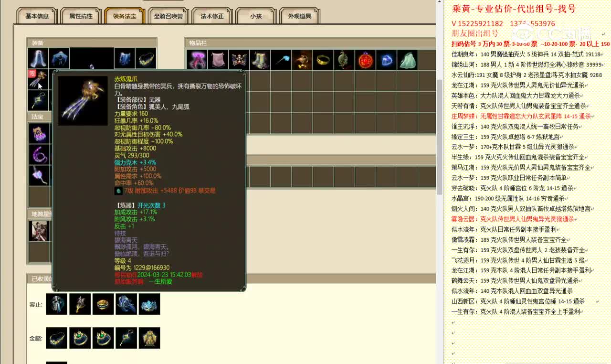Click the 锦绣山河 listing line
Screen dimensions: 611x364
[527, 64]
